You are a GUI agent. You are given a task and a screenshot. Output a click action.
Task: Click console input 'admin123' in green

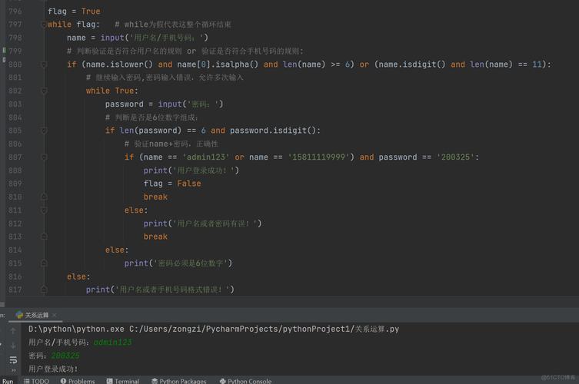click(x=112, y=343)
